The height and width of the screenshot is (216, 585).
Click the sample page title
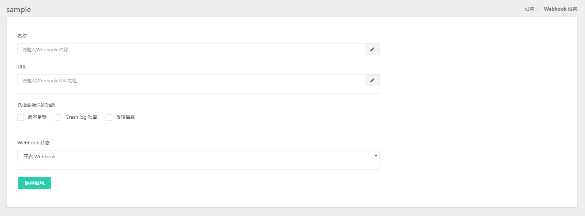pyautogui.click(x=19, y=10)
